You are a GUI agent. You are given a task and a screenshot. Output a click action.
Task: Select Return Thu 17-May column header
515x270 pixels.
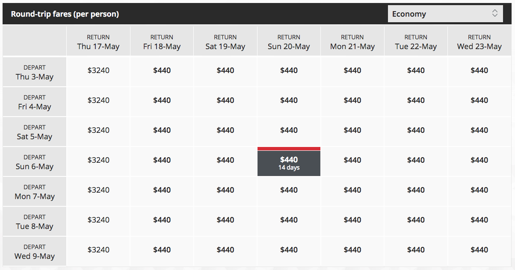coord(98,42)
